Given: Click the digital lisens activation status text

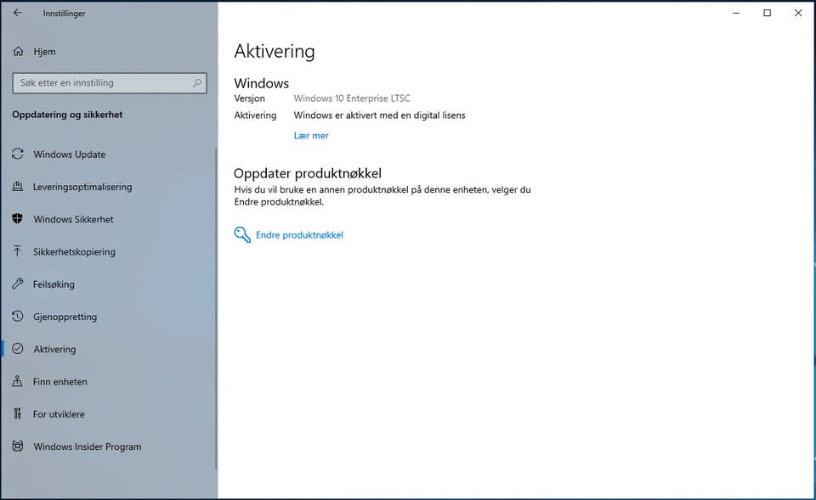Looking at the screenshot, I should click(379, 115).
